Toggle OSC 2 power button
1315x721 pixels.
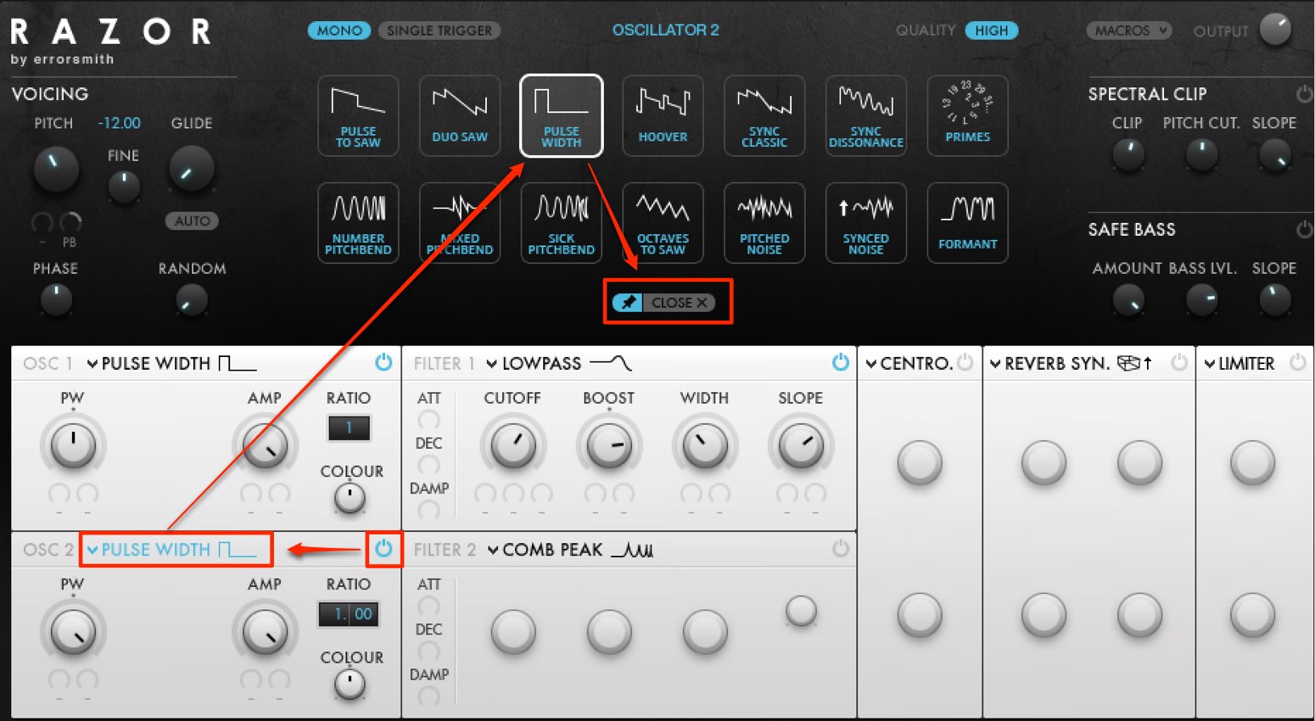(x=383, y=549)
